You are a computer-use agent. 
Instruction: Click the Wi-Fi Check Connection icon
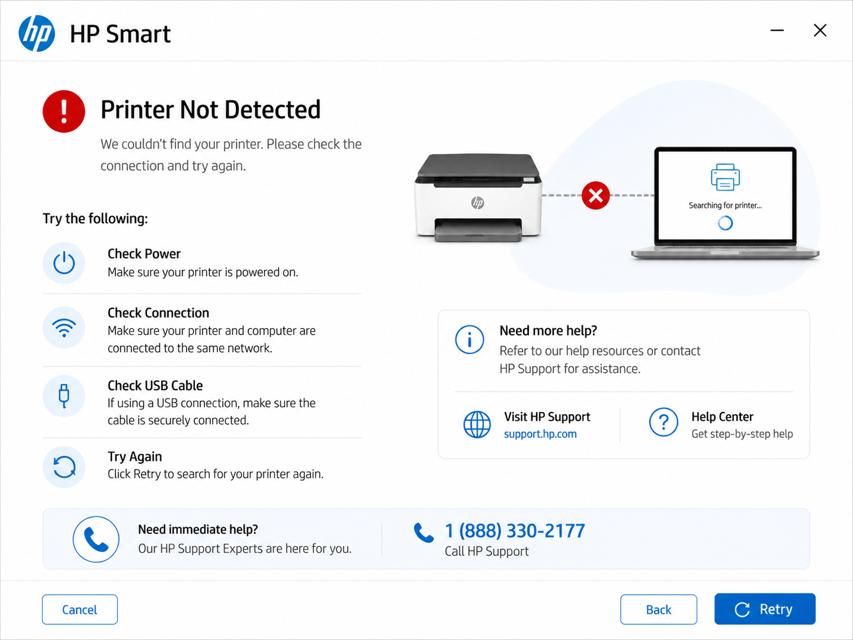[x=64, y=328]
